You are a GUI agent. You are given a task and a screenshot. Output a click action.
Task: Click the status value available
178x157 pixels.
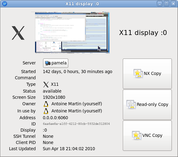coord(52,91)
